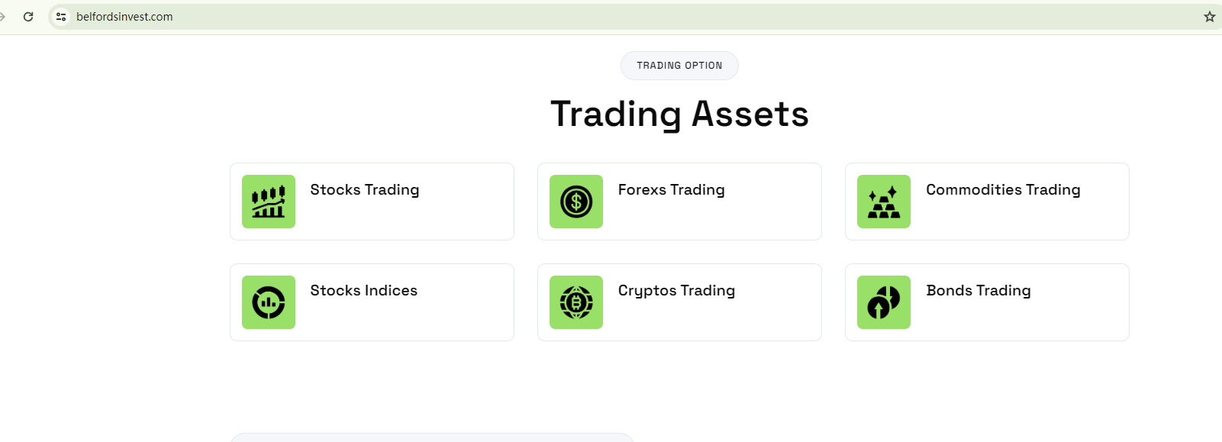Click the Bonds Trading pie icon
1222x442 pixels.
(x=884, y=302)
